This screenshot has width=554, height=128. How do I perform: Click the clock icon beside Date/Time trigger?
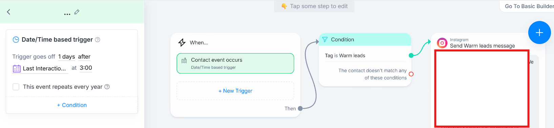16,40
